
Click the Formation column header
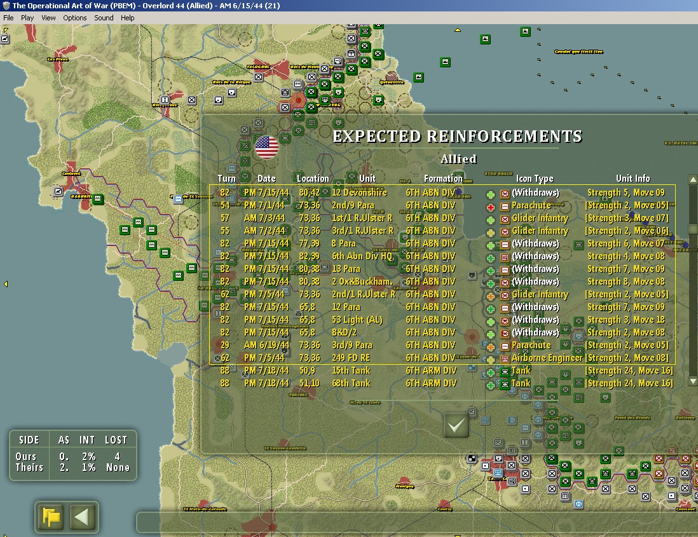click(443, 179)
